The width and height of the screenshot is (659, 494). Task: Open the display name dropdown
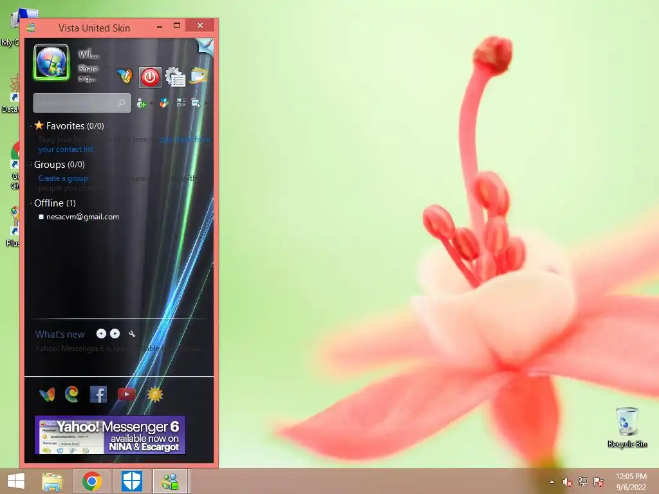click(x=107, y=54)
